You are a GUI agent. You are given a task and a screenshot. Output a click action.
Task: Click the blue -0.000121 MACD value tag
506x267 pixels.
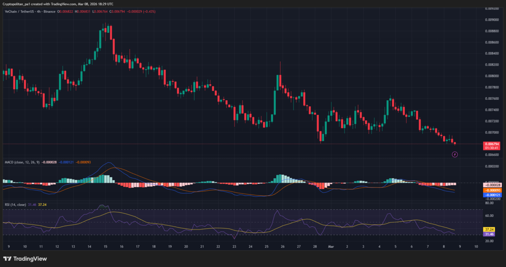(491, 195)
